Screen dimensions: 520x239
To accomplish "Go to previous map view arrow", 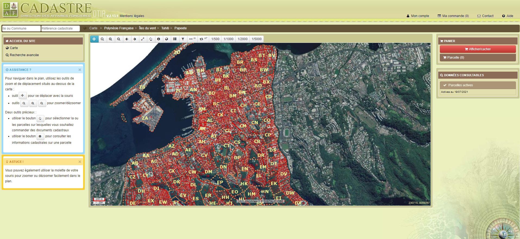I will pyautogui.click(x=127, y=39).
